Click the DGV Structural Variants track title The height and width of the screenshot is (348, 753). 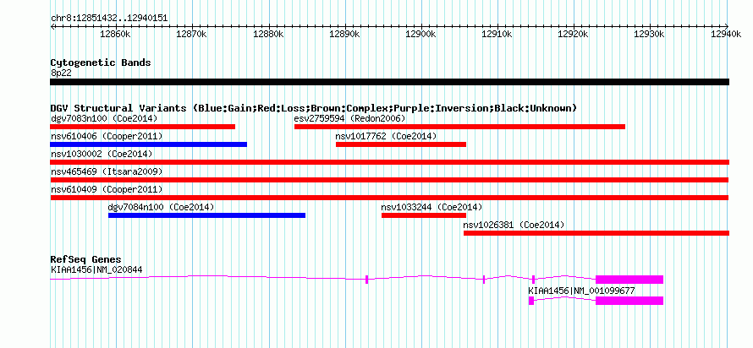tap(313, 108)
